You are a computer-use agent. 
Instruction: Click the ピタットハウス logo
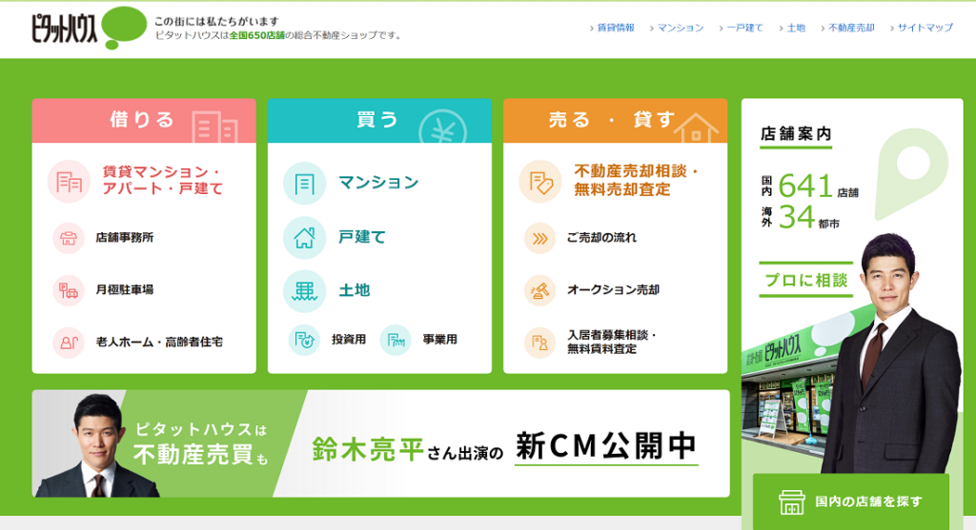(x=89, y=28)
